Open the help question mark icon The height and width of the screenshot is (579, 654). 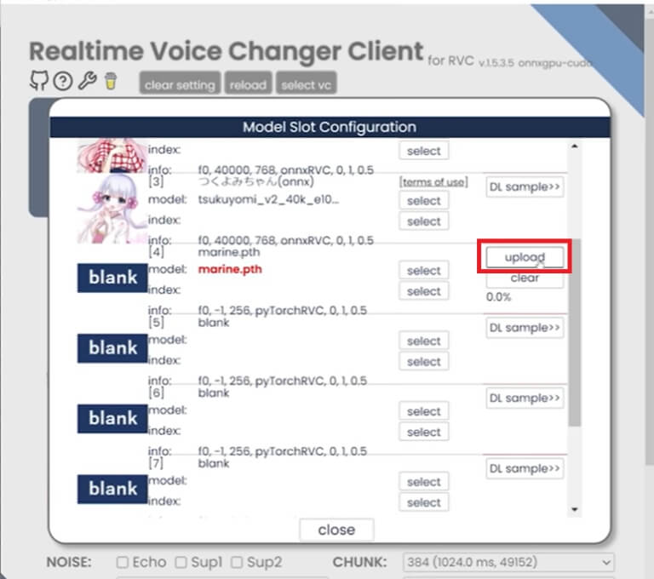pyautogui.click(x=63, y=81)
